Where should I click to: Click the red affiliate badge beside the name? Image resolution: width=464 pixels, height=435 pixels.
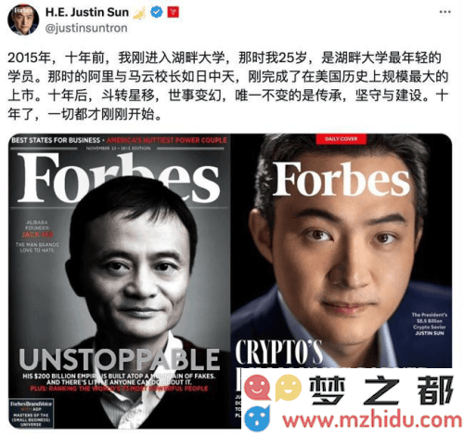click(174, 12)
